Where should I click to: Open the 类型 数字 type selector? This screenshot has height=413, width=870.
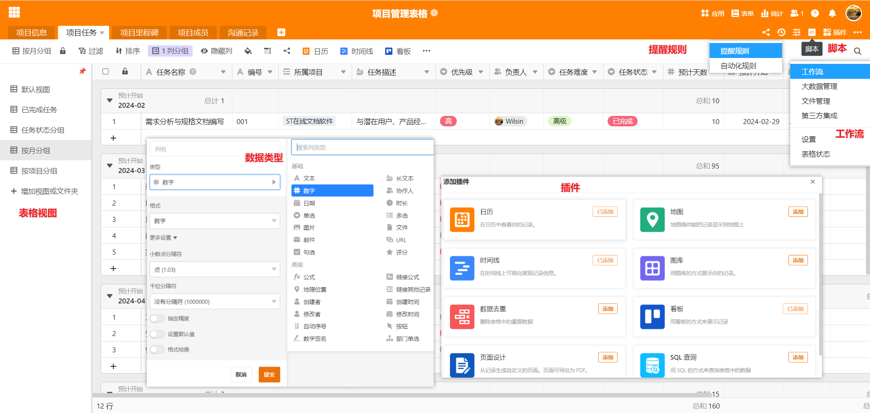(x=215, y=182)
